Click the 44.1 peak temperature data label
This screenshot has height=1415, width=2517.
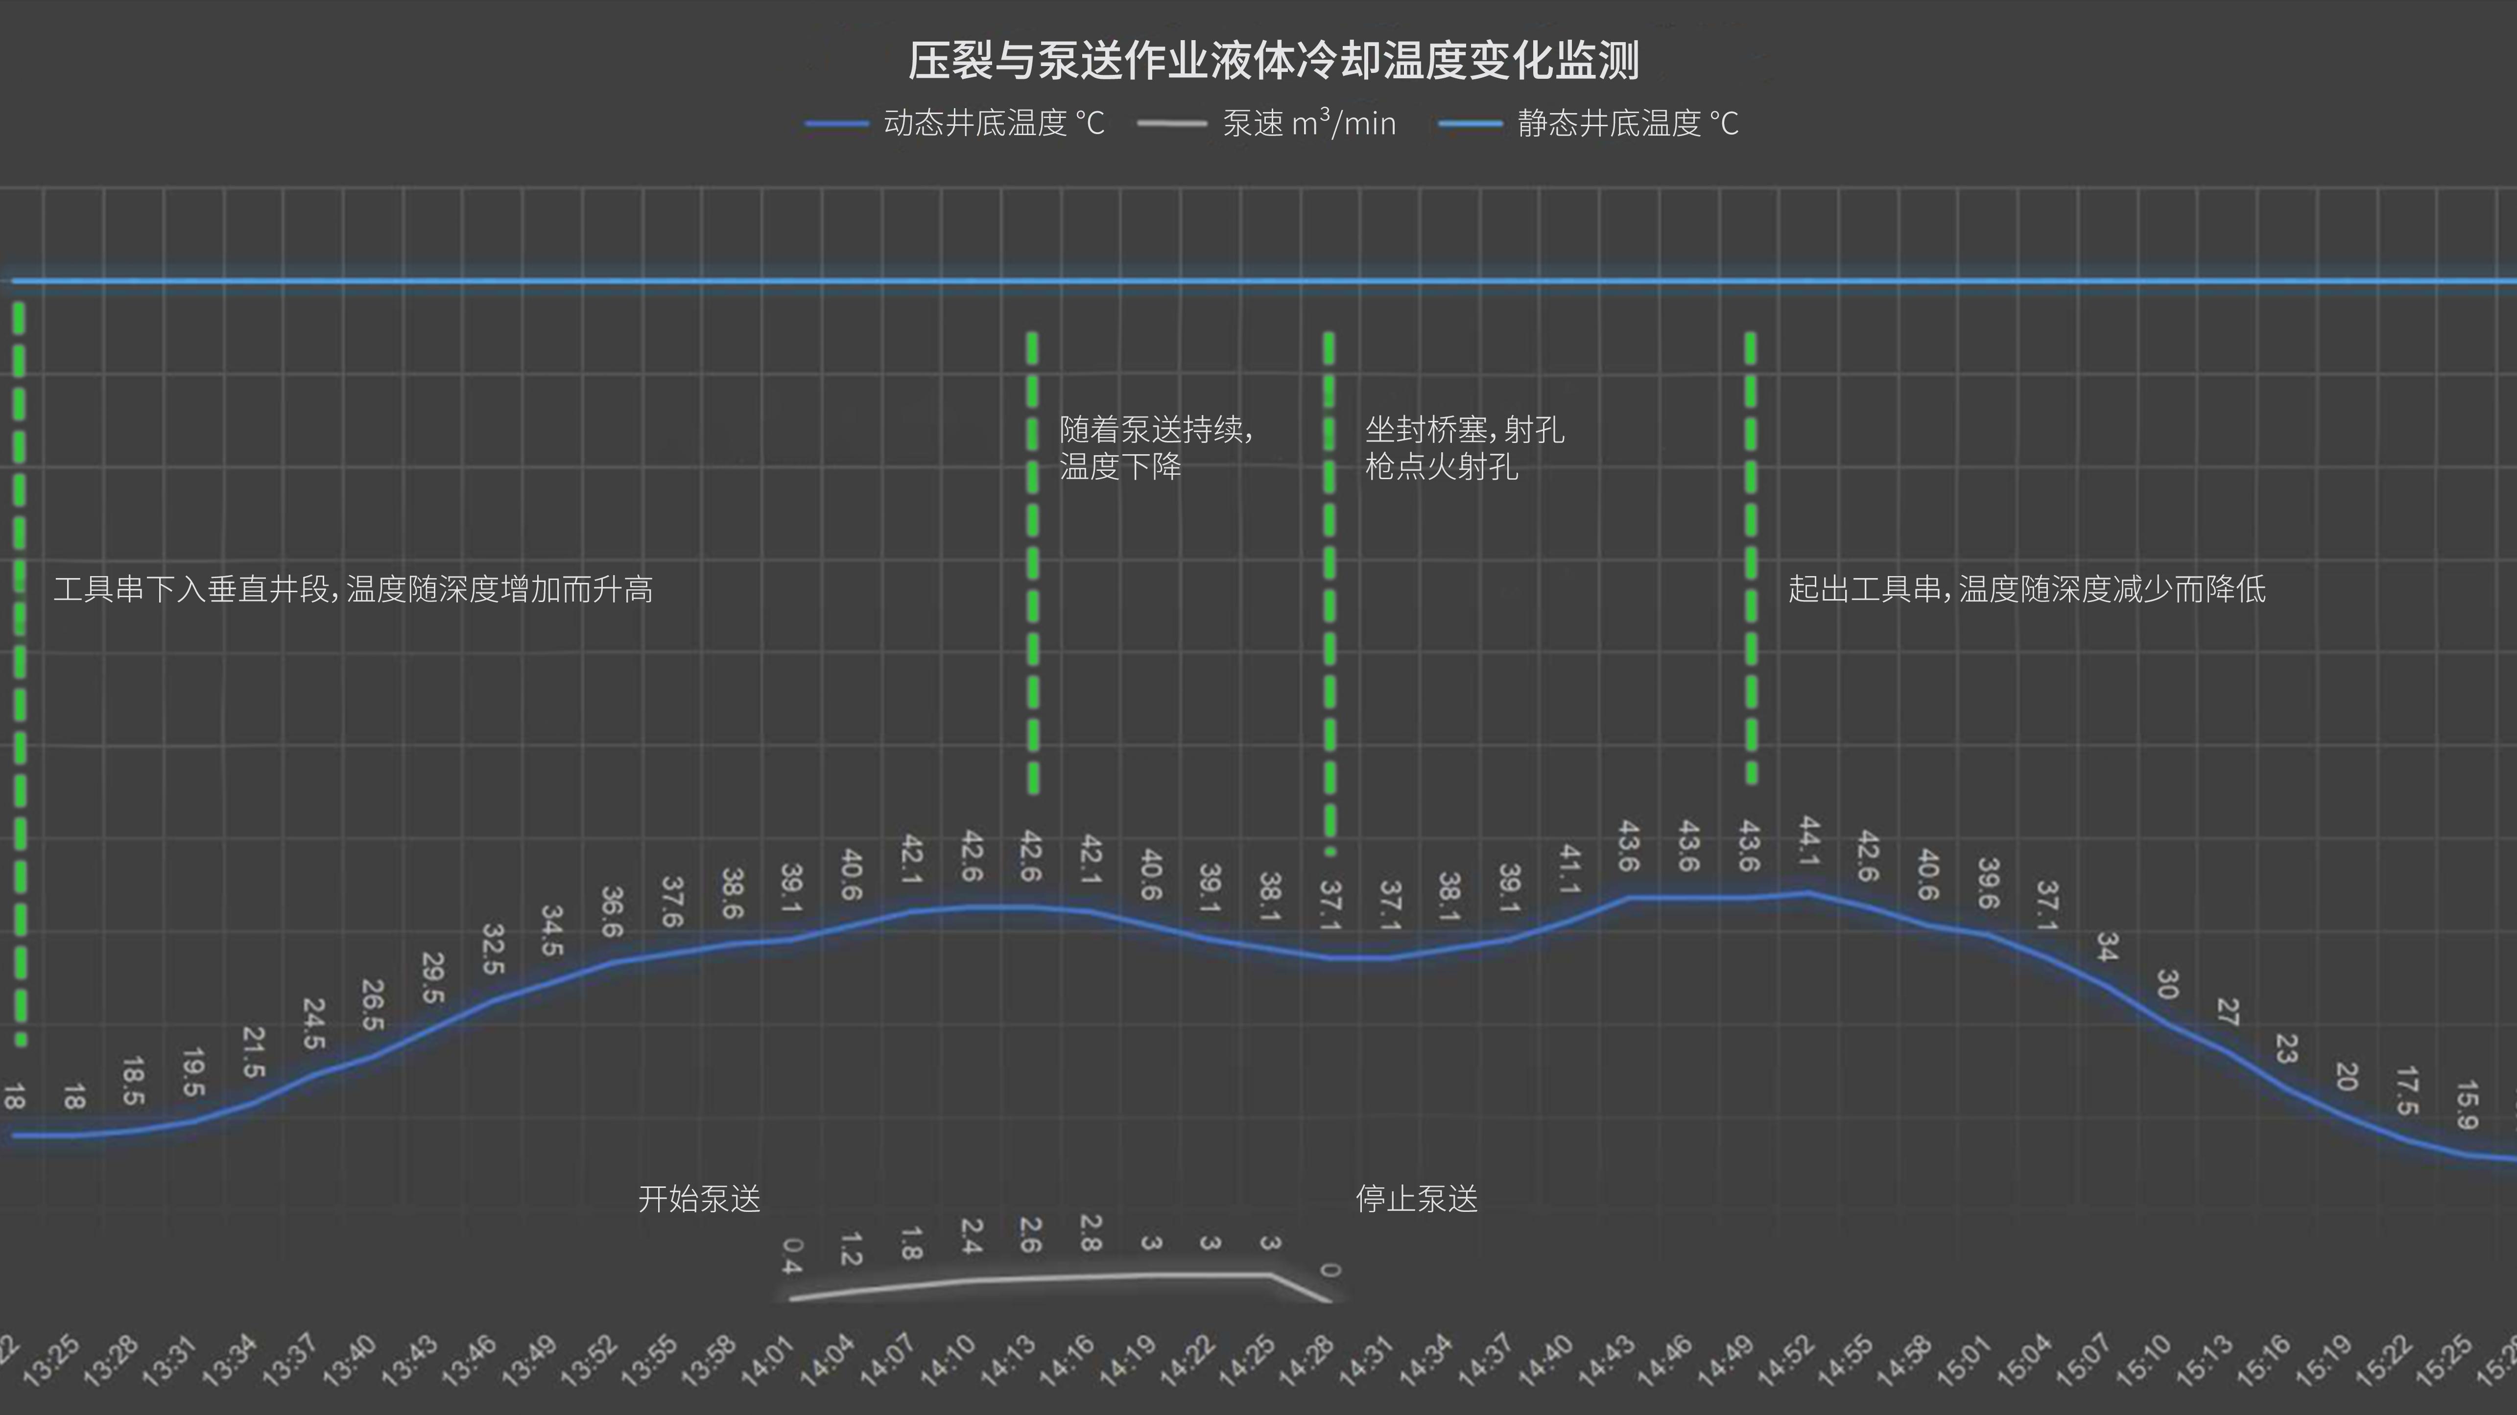point(1808,842)
